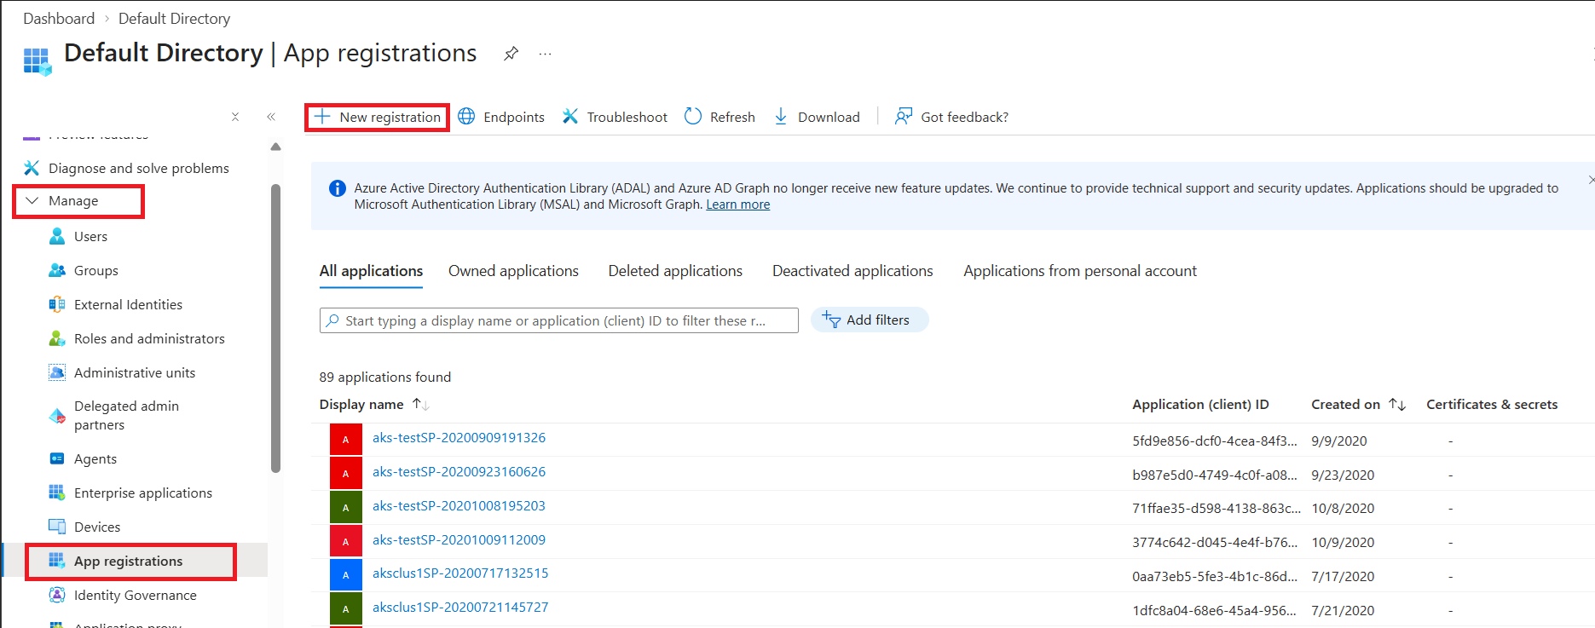Screen dimensions: 1595x628
Task: Open Enterprise applications menu item
Action: 143,493
